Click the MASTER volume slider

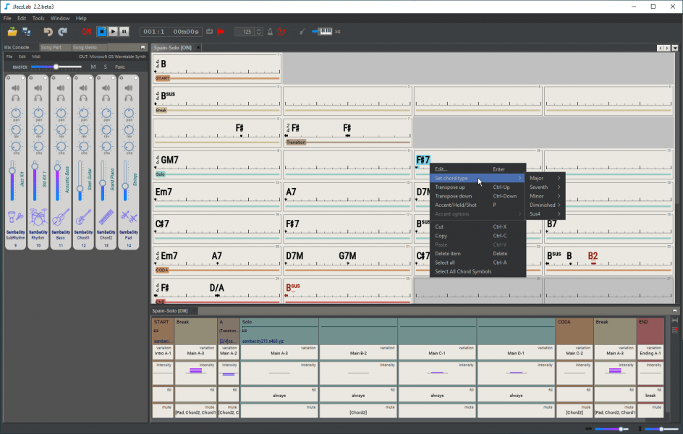coord(56,67)
